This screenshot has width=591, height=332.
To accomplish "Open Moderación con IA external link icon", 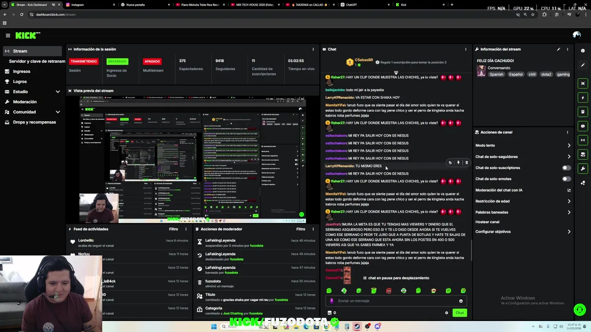I will [x=569, y=190].
